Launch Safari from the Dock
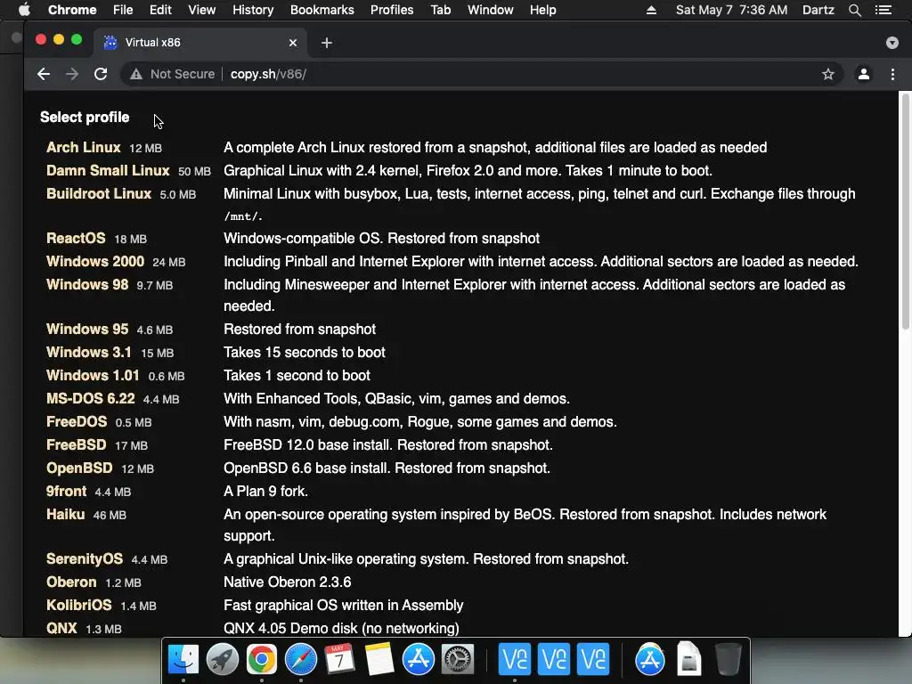Viewport: 912px width, 684px height. coord(301,660)
